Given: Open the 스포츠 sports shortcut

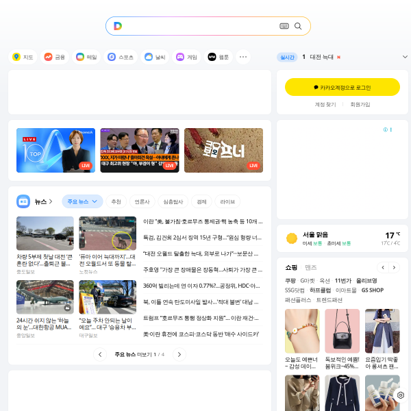Looking at the screenshot, I should pyautogui.click(x=121, y=57).
